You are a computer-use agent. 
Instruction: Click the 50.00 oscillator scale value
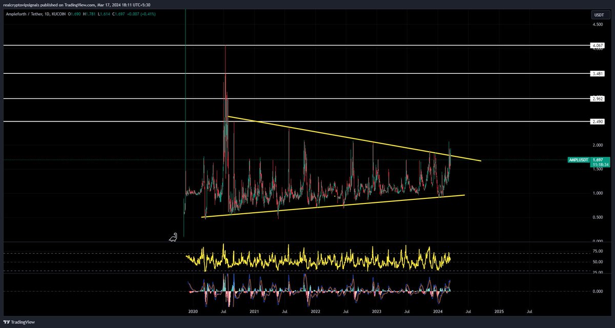[598, 262]
